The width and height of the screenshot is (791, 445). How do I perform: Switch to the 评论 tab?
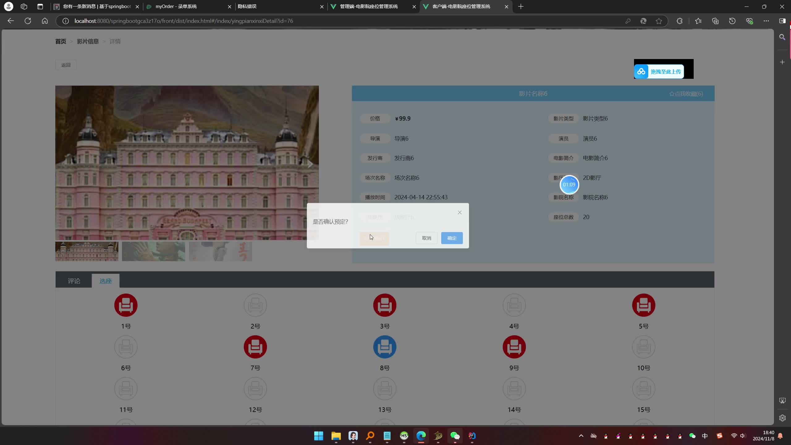click(74, 281)
